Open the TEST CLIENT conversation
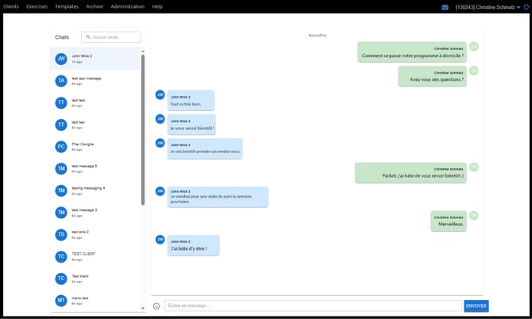 [95, 256]
